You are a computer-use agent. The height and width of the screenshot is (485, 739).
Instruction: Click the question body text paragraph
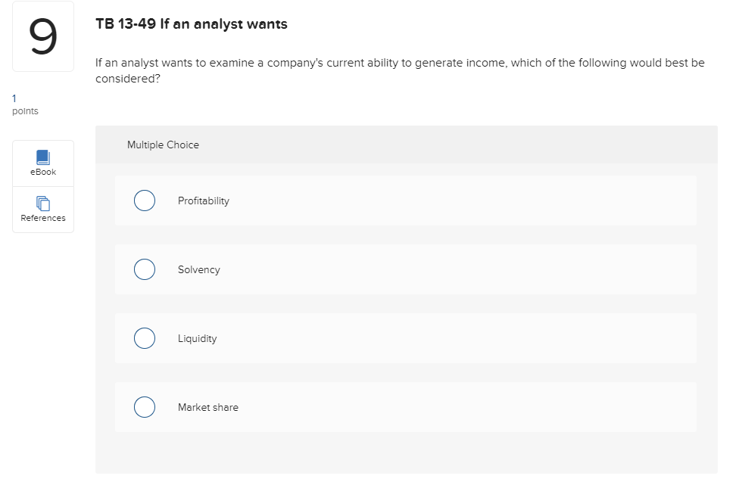pyautogui.click(x=400, y=63)
